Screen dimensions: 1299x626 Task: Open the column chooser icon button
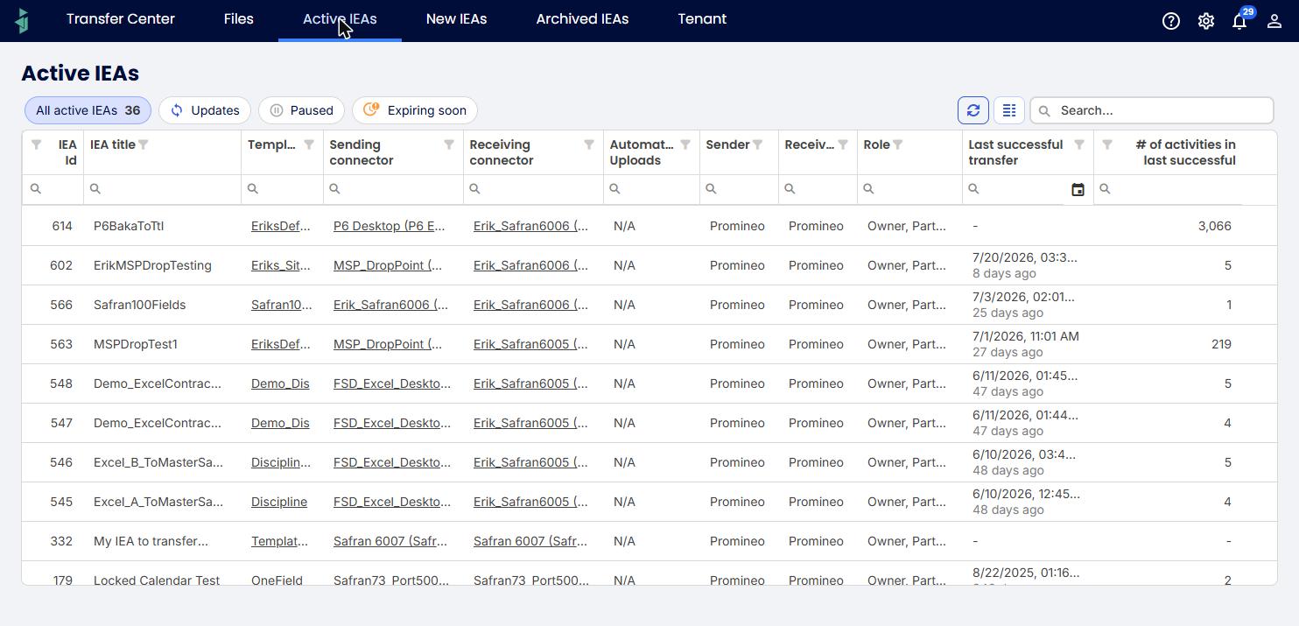point(1009,110)
